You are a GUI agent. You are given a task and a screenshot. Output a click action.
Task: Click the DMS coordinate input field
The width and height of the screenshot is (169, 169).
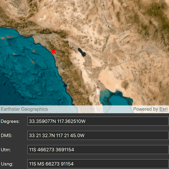pyautogui.click(x=98, y=136)
